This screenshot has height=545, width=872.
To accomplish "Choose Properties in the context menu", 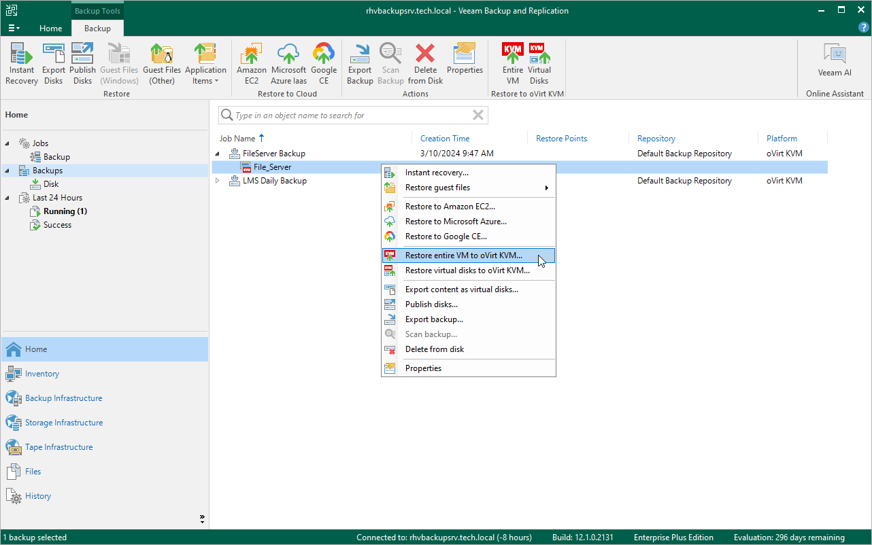I will coord(469,368).
